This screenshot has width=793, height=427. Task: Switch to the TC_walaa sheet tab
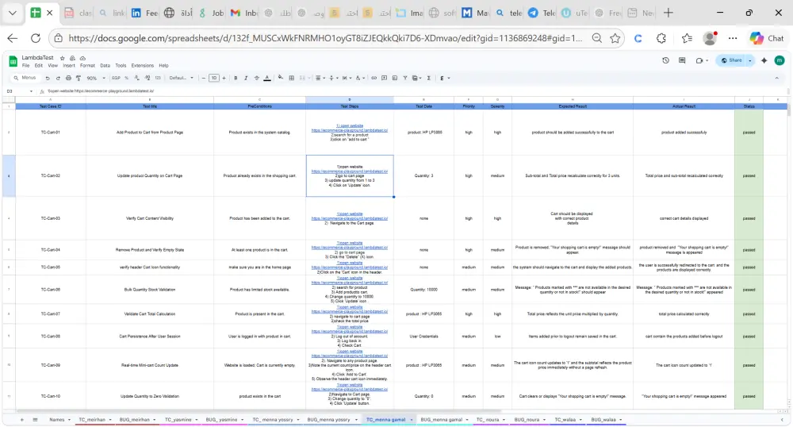point(565,419)
